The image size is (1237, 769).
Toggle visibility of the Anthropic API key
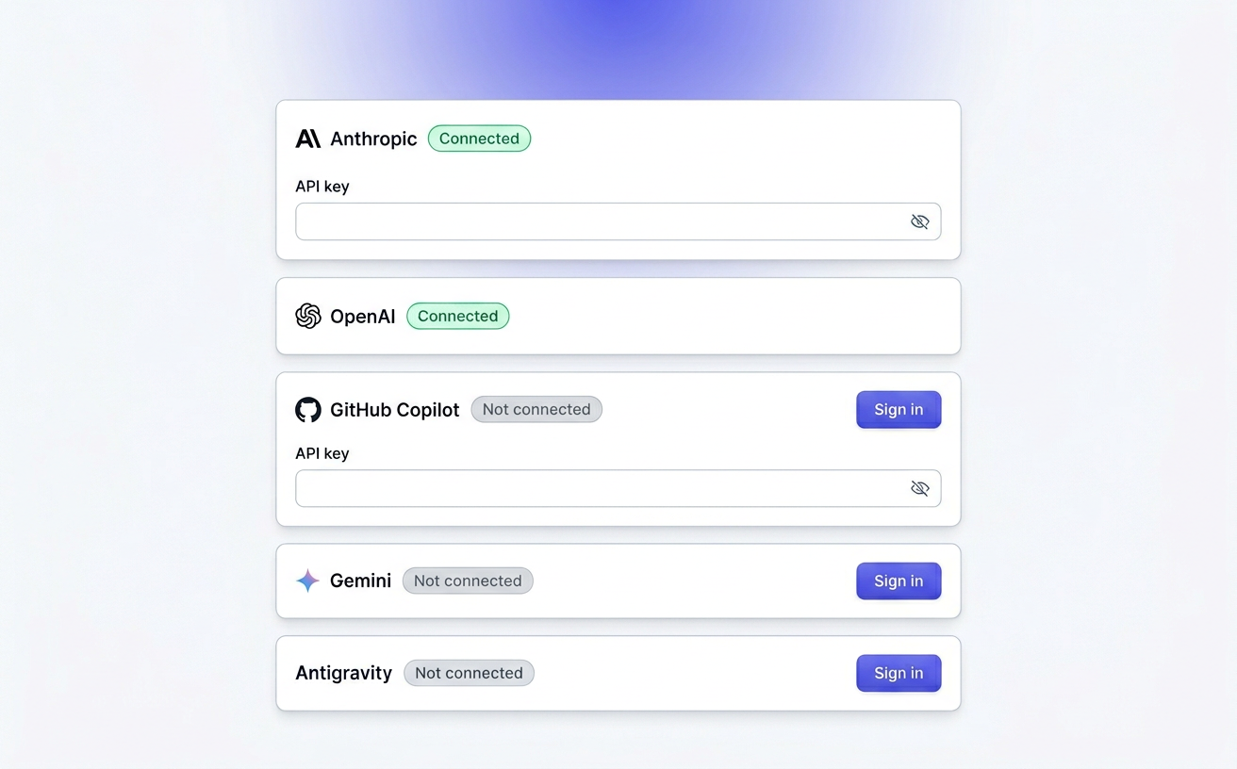pos(920,221)
